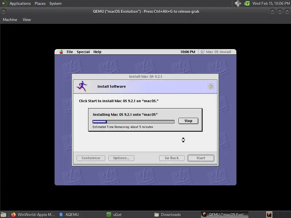Open the QEMU View menu
The height and width of the screenshot is (218, 291).
[27, 20]
